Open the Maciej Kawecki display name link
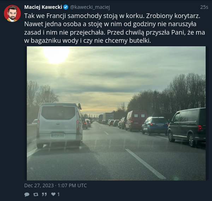Viewport: 212px width, 201px height. [43, 7]
